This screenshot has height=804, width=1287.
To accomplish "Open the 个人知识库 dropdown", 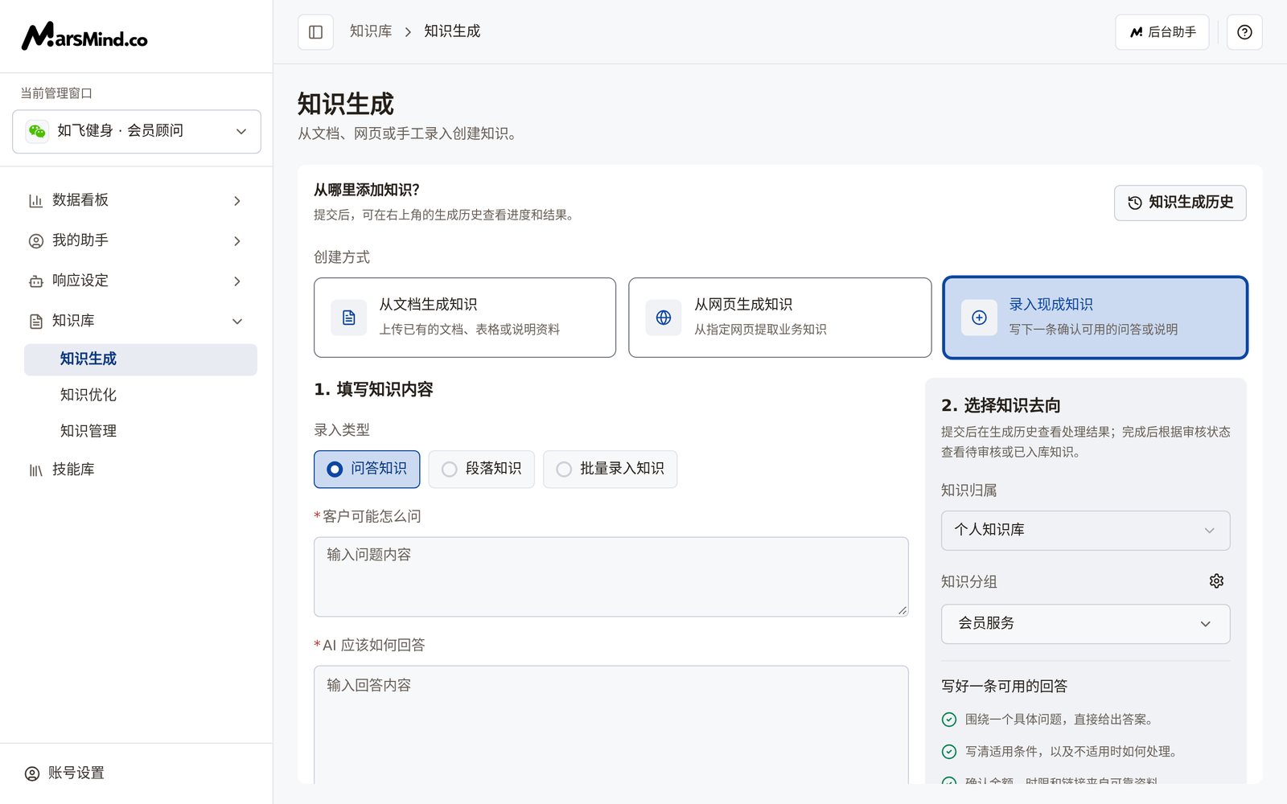I will [1085, 531].
